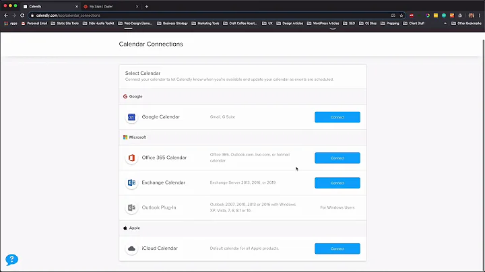Click the iCloud Calendar row title
The image size is (485, 272).
click(160, 248)
